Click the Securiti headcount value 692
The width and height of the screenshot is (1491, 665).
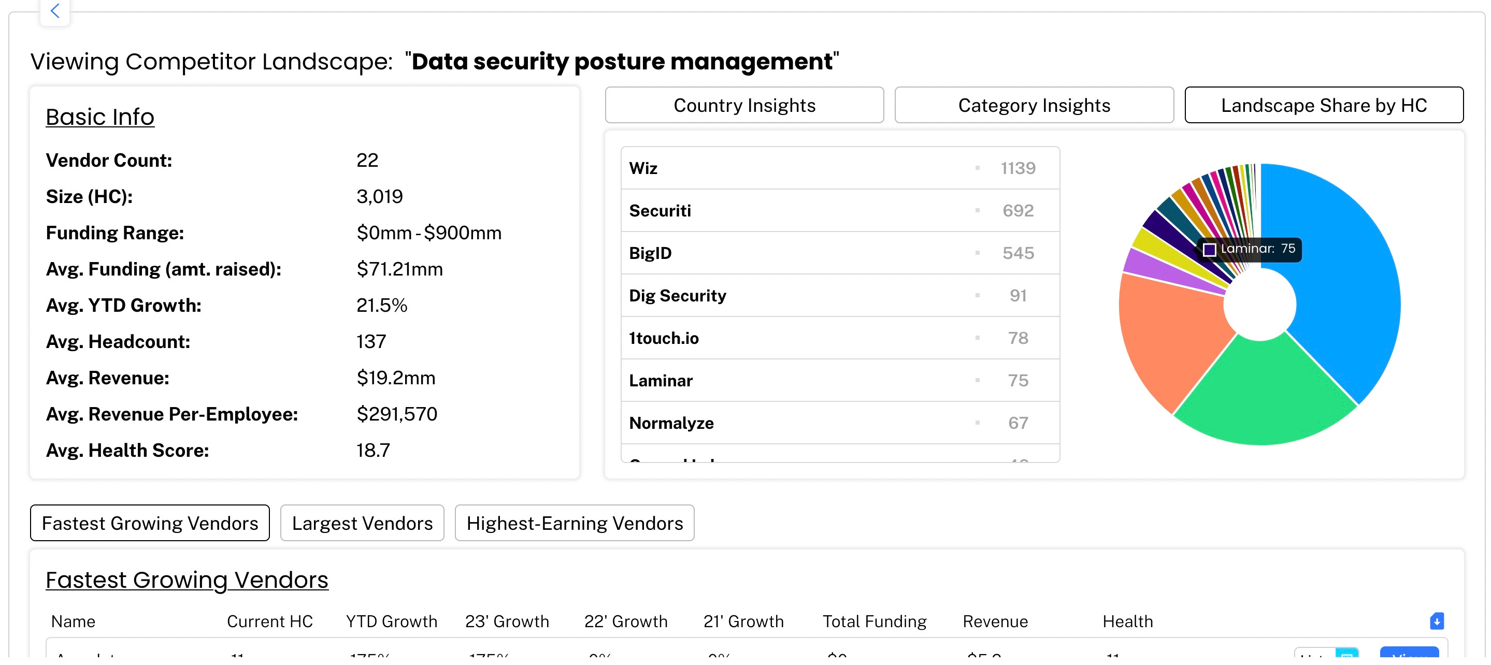click(1018, 211)
